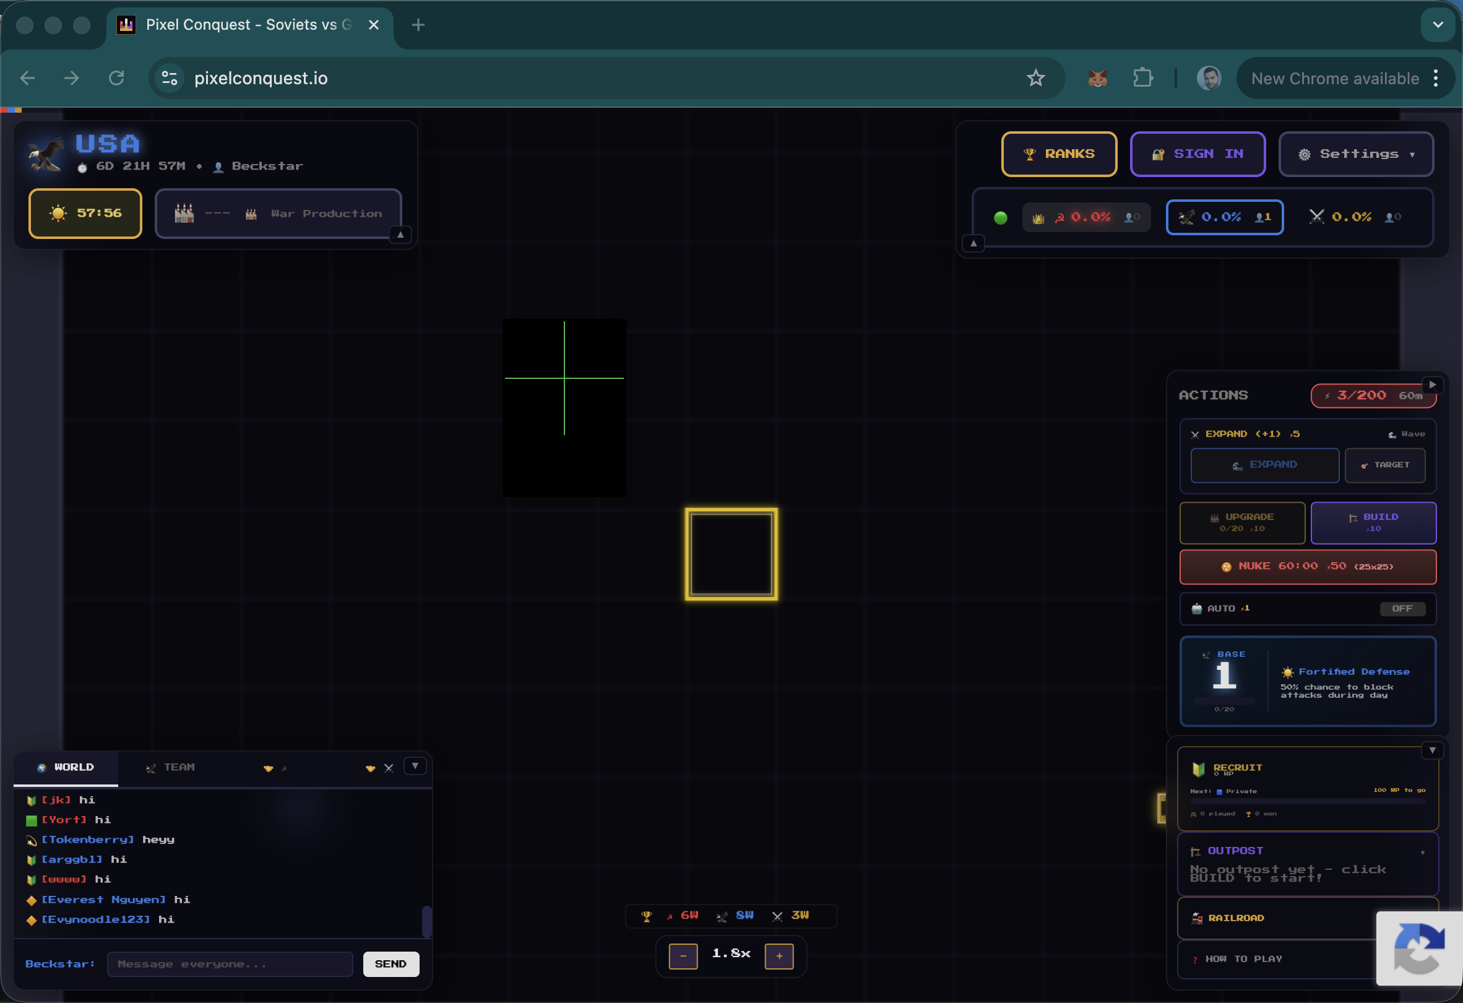Click the [Evynoodle123] chat username
The width and height of the screenshot is (1463, 1003).
pos(96,919)
